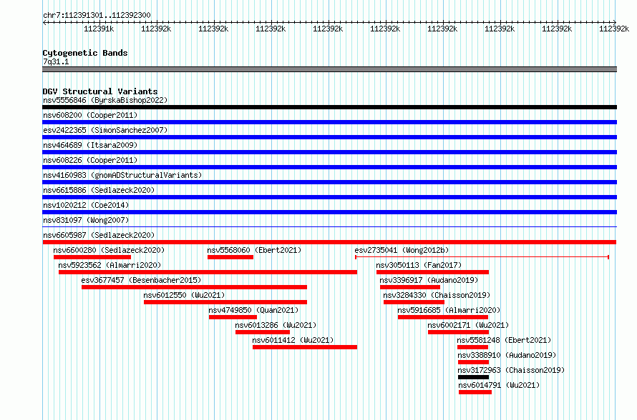This screenshot has height=420, width=637.
Task: Click nsv6014791 (Wu2021) label
Action: tap(500, 385)
